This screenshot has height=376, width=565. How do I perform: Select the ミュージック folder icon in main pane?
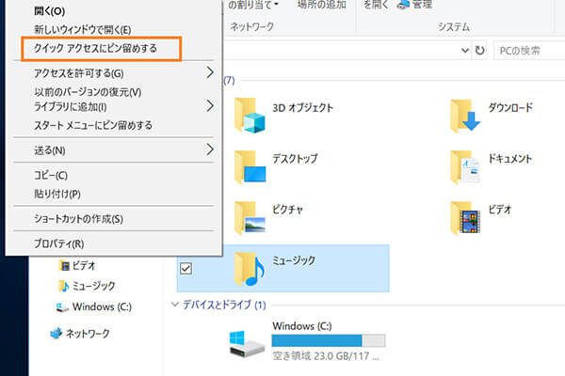[x=250, y=269]
